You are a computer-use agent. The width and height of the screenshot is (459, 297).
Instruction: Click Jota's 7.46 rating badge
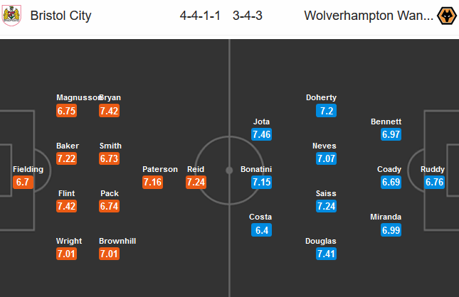click(261, 134)
